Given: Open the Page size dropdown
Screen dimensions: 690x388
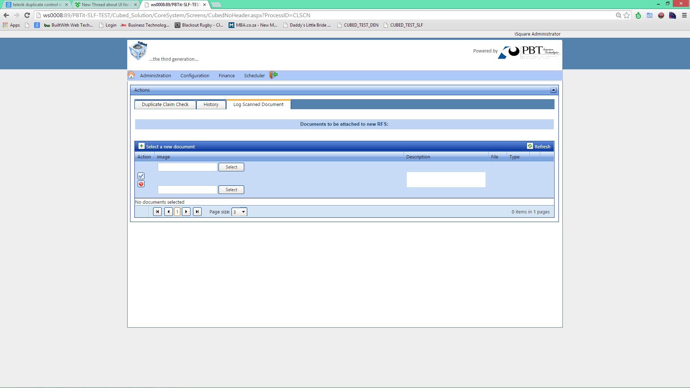Looking at the screenshot, I should point(239,212).
